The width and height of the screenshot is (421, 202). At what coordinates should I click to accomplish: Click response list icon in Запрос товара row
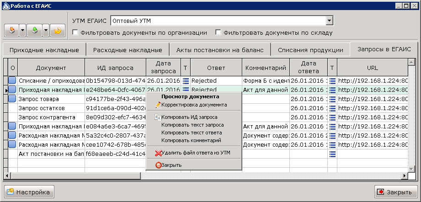(332, 99)
